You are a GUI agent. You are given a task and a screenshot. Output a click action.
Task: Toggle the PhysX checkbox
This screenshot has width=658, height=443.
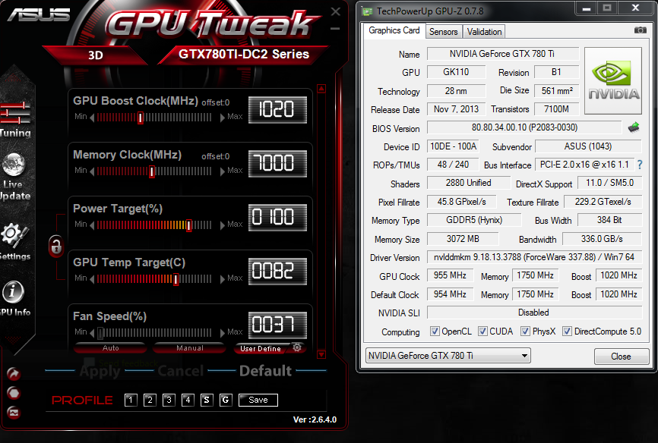[x=525, y=331]
